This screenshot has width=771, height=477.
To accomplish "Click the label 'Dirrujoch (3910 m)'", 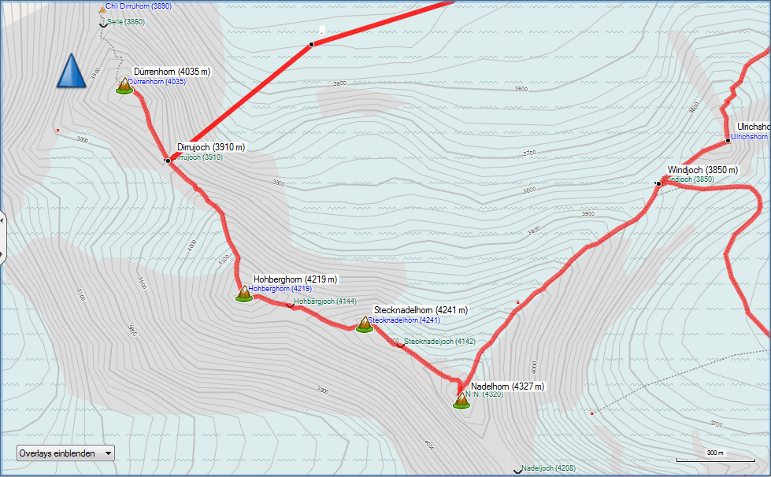I will pos(211,147).
